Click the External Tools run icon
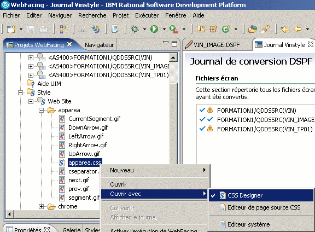The image size is (315, 232). [174, 30]
